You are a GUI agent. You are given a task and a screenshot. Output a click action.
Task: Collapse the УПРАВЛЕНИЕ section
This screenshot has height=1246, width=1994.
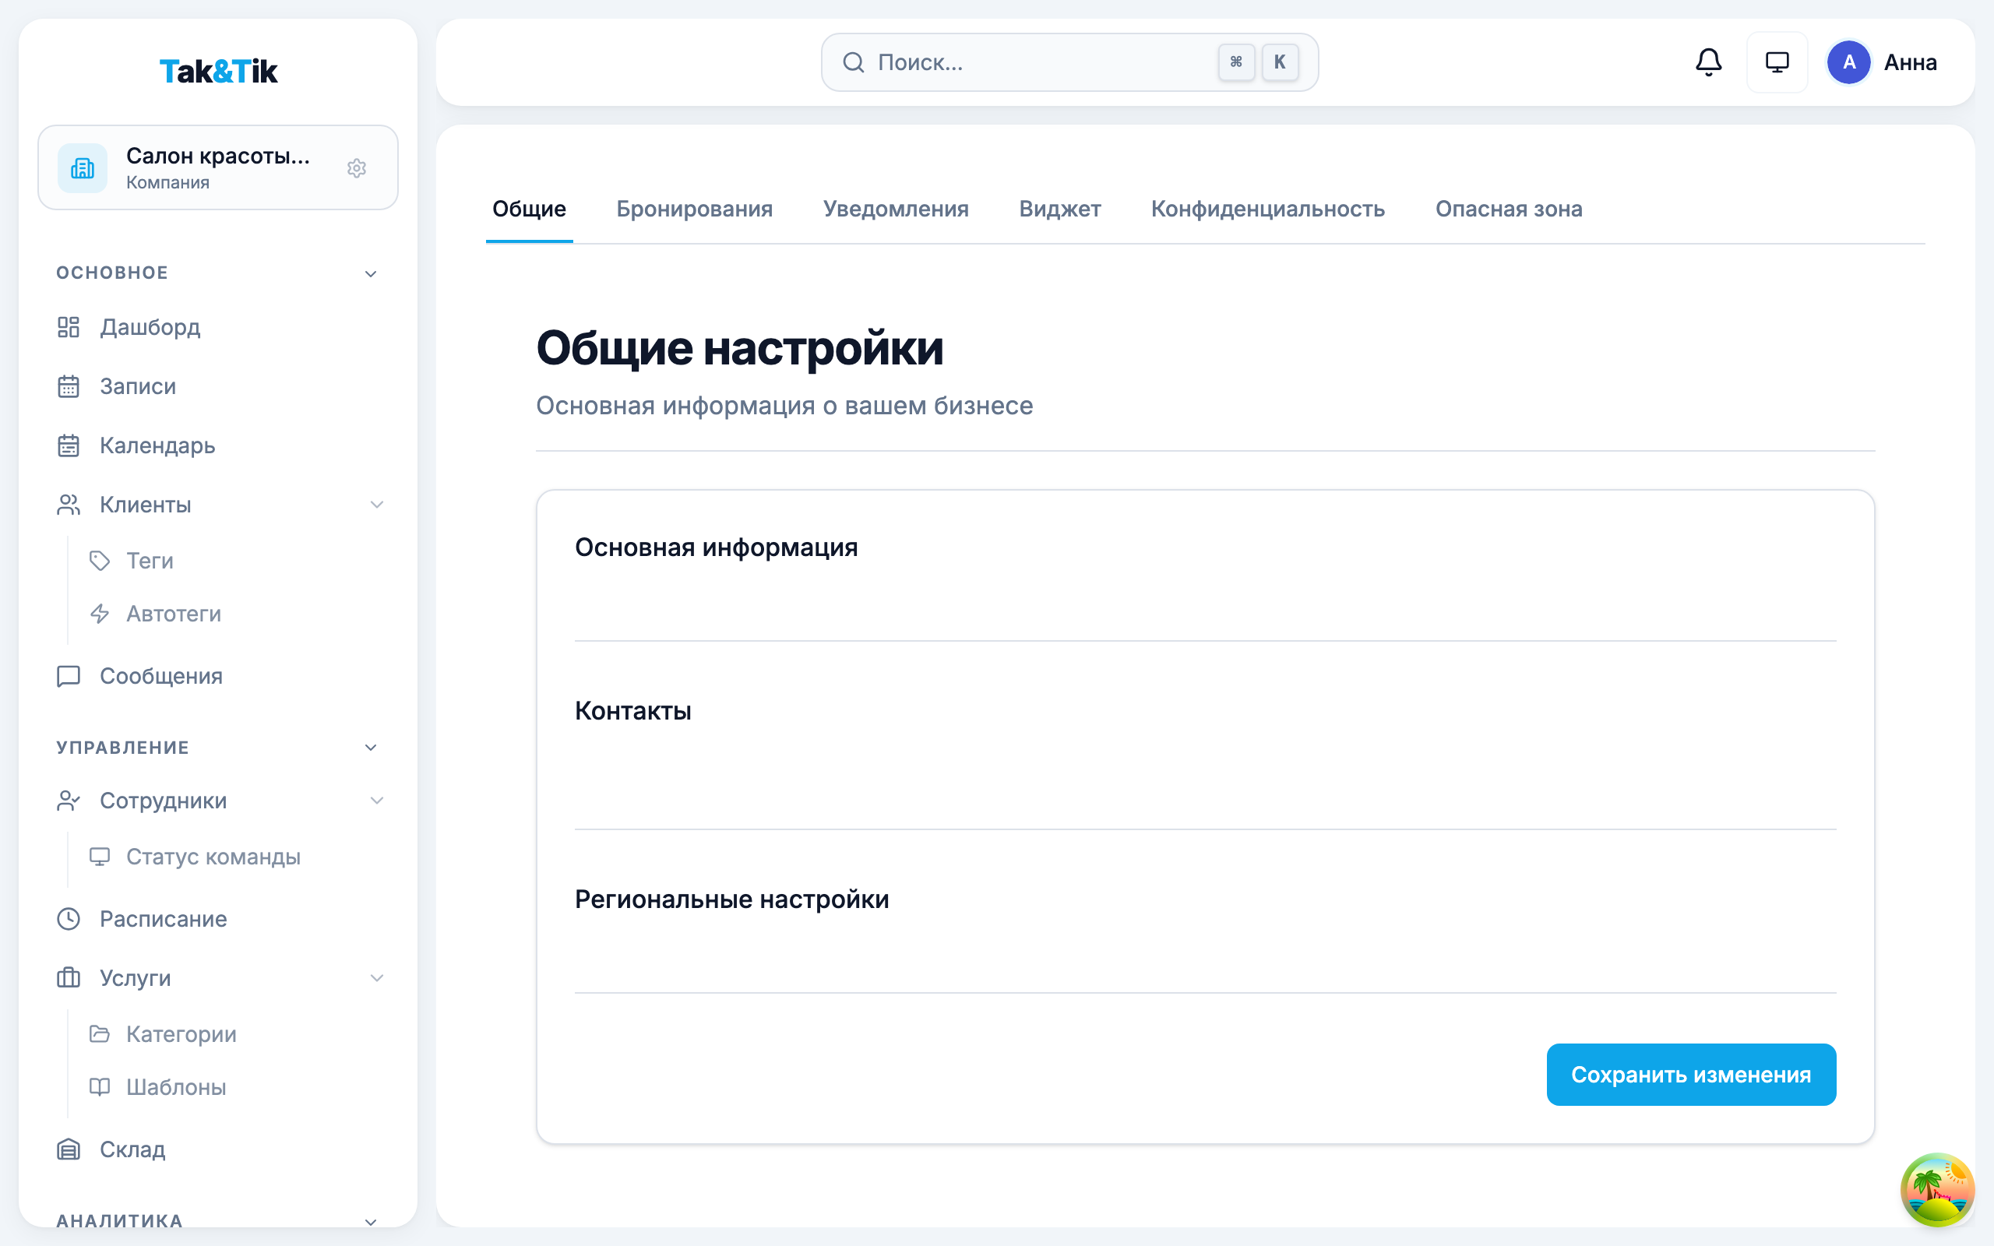pos(372,748)
